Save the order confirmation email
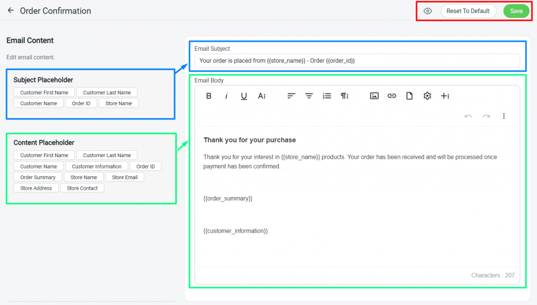The image size is (537, 305). point(516,10)
